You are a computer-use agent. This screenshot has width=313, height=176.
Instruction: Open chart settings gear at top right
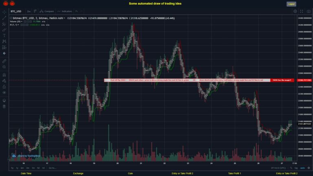(295, 11)
